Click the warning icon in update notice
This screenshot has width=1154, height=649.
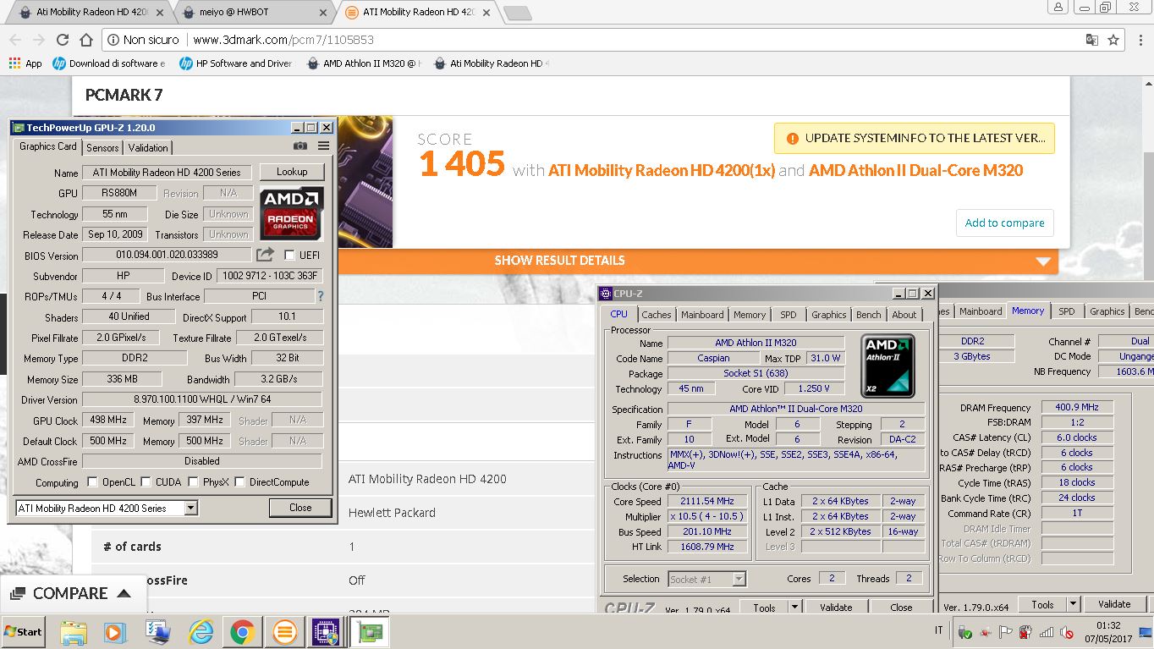coord(792,139)
